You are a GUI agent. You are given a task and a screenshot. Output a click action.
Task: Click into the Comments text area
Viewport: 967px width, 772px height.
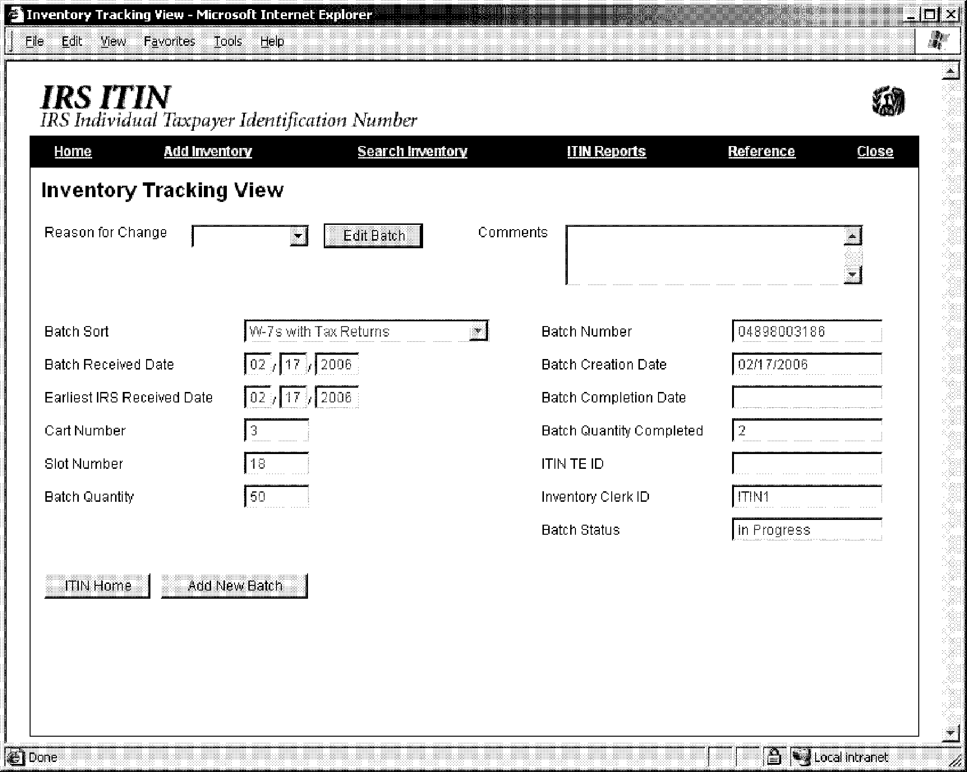pyautogui.click(x=704, y=255)
